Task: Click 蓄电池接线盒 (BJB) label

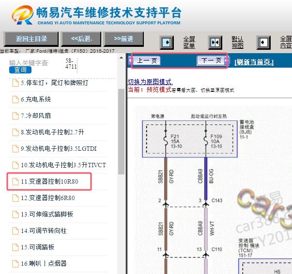Action: coord(246,130)
